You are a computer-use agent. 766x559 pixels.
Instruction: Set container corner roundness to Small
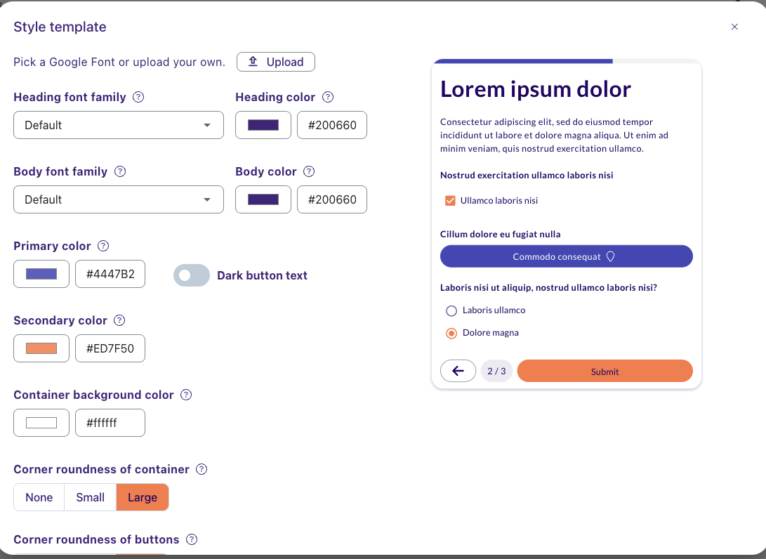(x=91, y=497)
